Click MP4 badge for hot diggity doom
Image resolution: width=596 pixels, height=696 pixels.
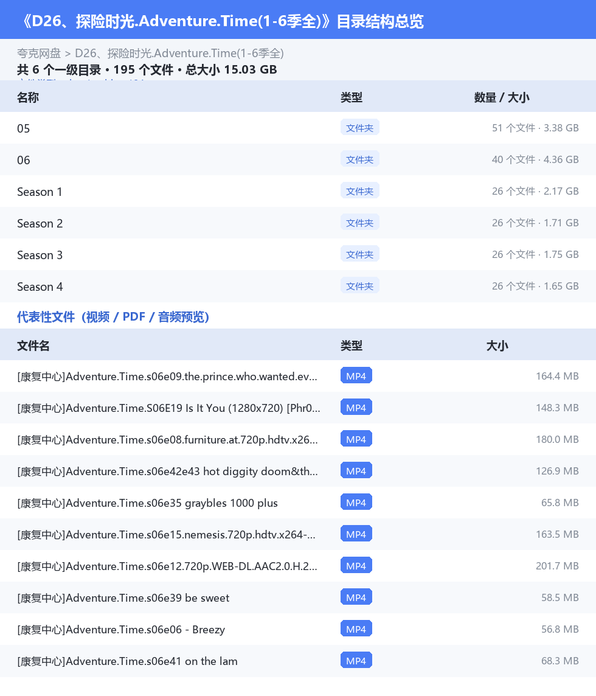tap(356, 471)
